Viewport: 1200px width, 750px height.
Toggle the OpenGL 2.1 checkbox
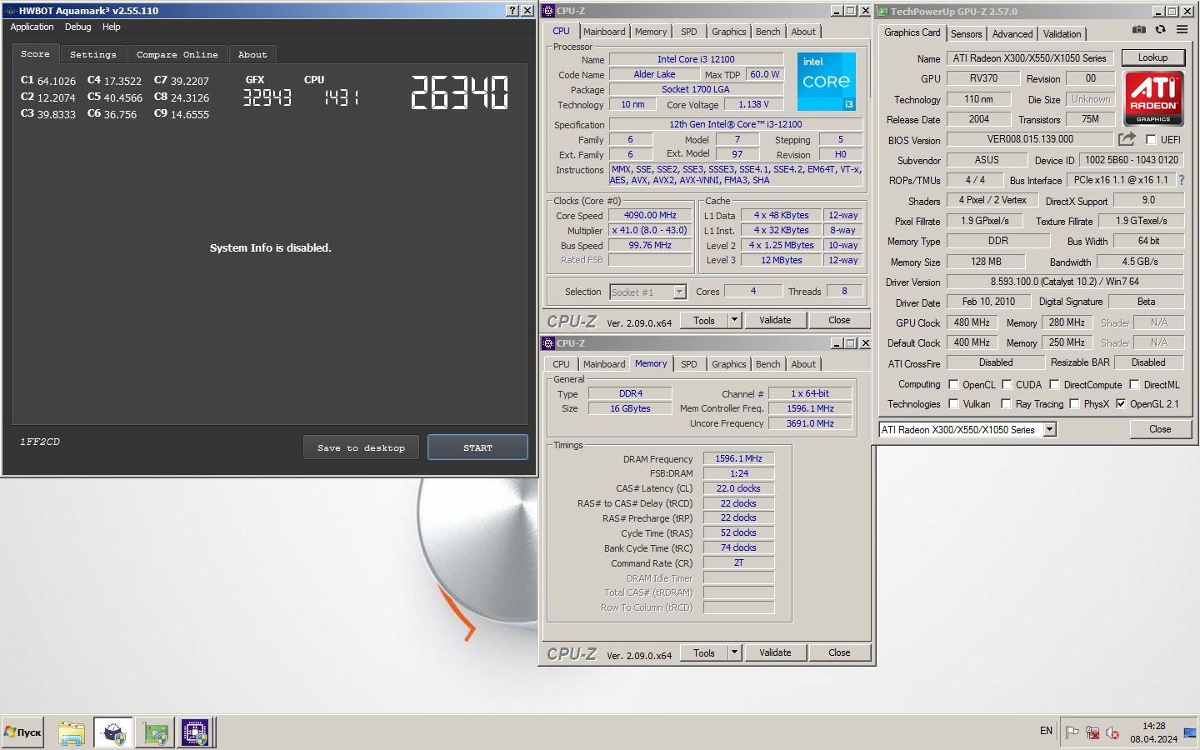1121,403
